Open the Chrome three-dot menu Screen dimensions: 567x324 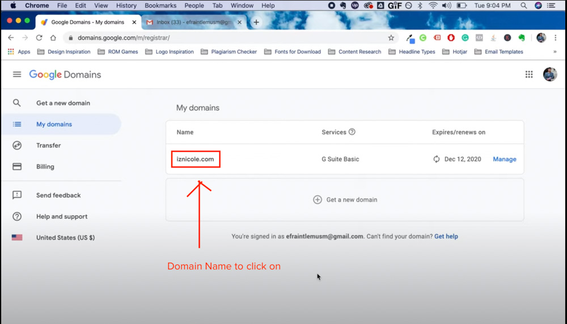pos(556,37)
